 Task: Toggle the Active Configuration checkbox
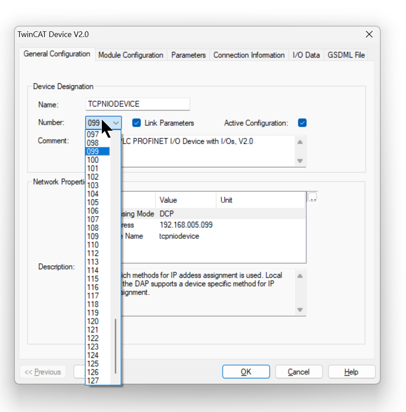pos(302,123)
